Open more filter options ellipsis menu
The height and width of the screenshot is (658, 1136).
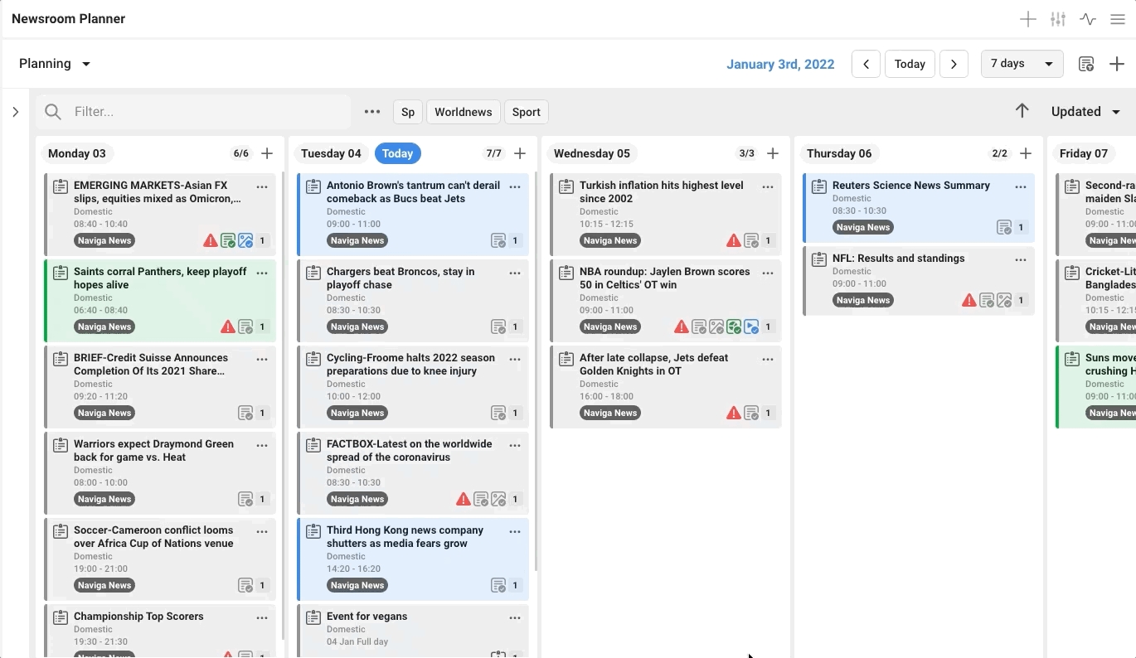pyautogui.click(x=372, y=112)
